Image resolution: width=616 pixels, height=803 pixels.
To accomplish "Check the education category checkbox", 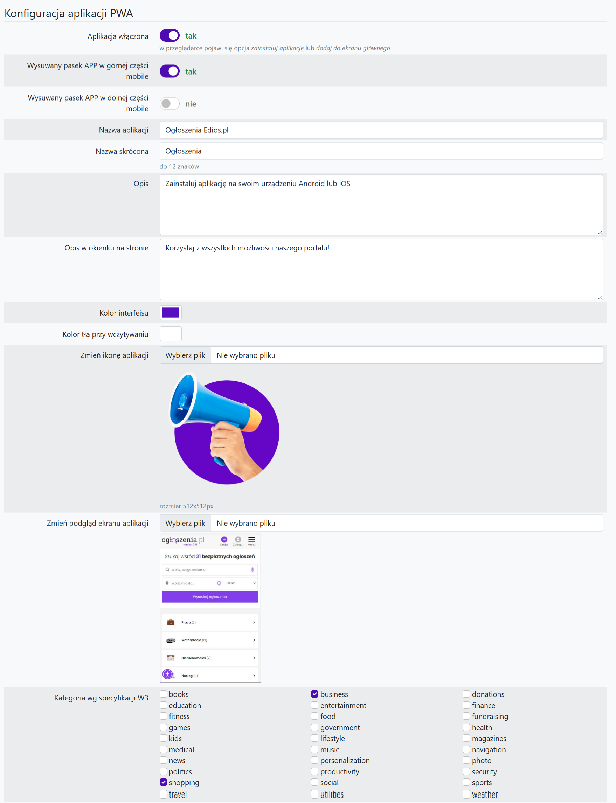I will 164,705.
